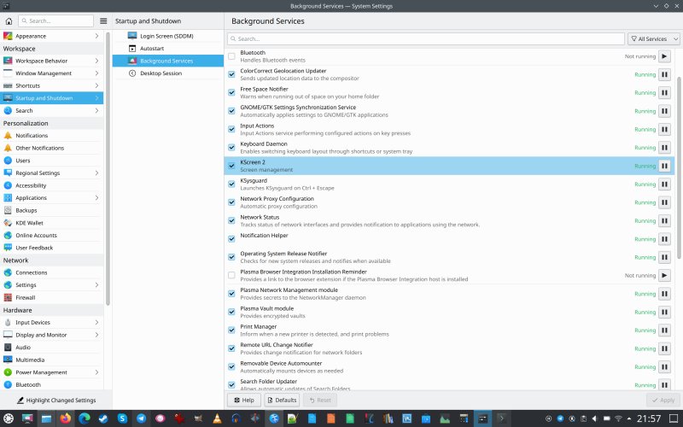Click the Firewall icon

tap(8, 297)
